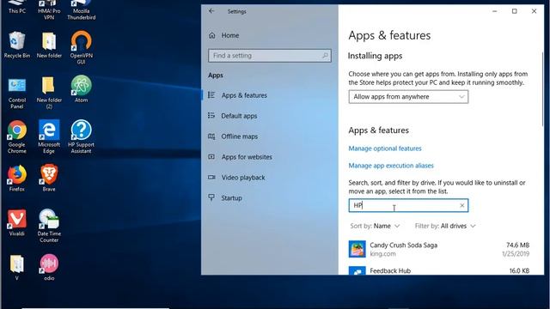Select the Date Time Counter desktop shortcut
The height and width of the screenshot is (309, 550).
click(49, 225)
